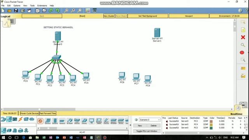
Task: Select the Resize Shape tool
Action: (243, 60)
